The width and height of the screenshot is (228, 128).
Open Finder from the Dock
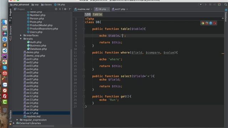[5, 22]
